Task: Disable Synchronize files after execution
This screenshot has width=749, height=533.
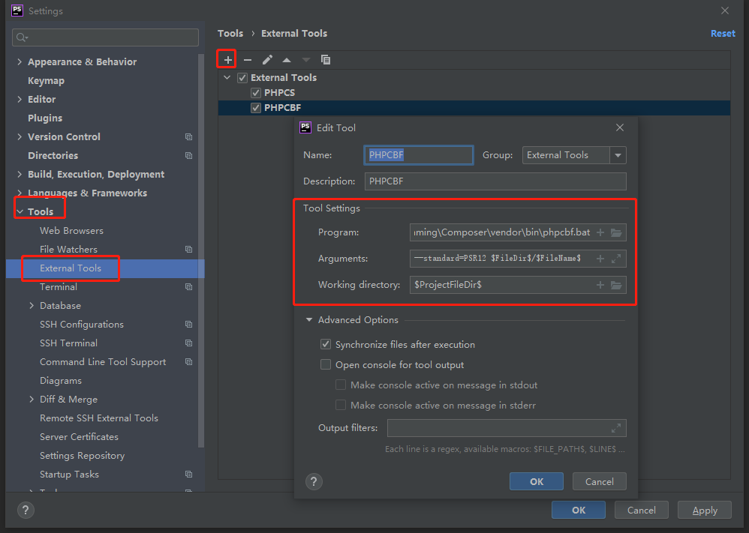Action: click(x=326, y=345)
